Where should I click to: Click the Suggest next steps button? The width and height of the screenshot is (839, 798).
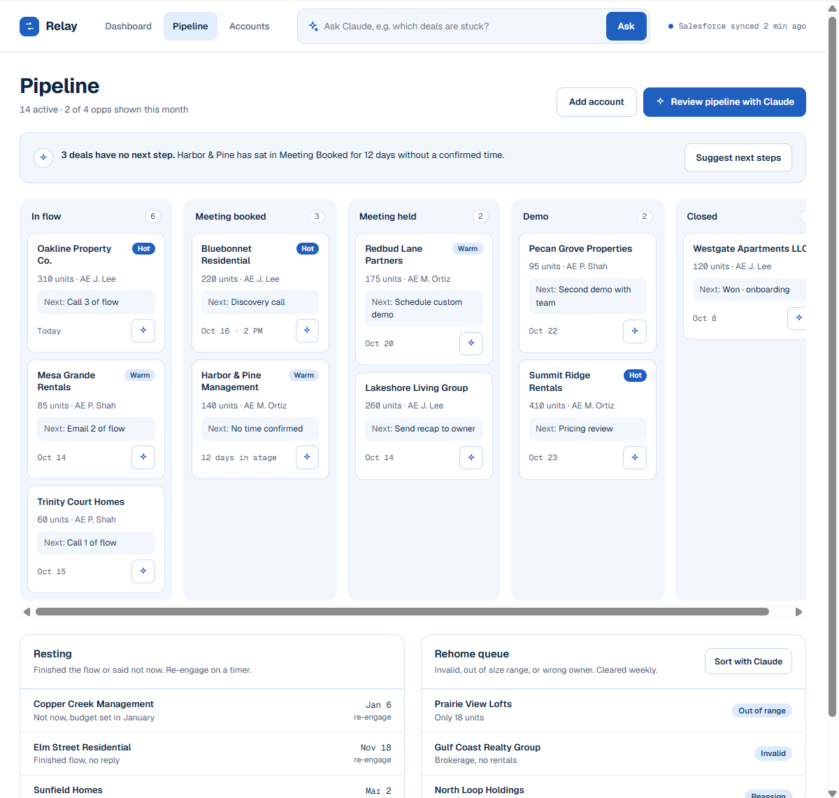pyautogui.click(x=738, y=158)
